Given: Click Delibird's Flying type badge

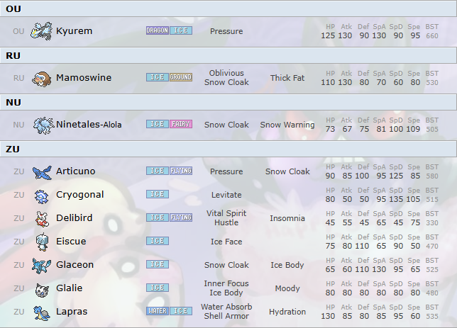Looking at the screenshot, I should point(181,217).
